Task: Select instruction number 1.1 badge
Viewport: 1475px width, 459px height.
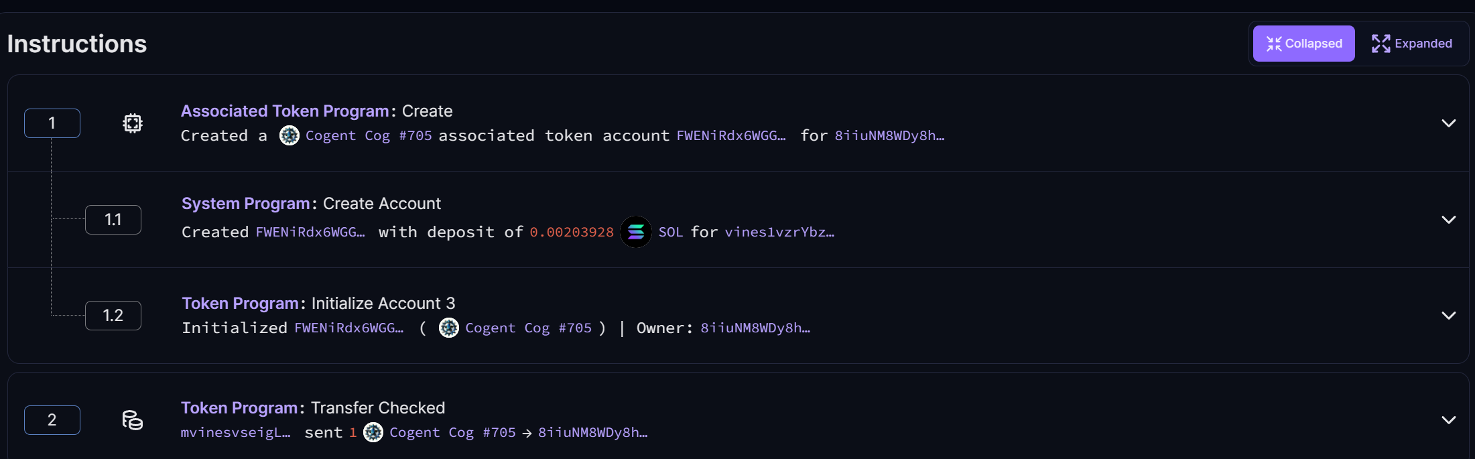Action: pos(113,220)
